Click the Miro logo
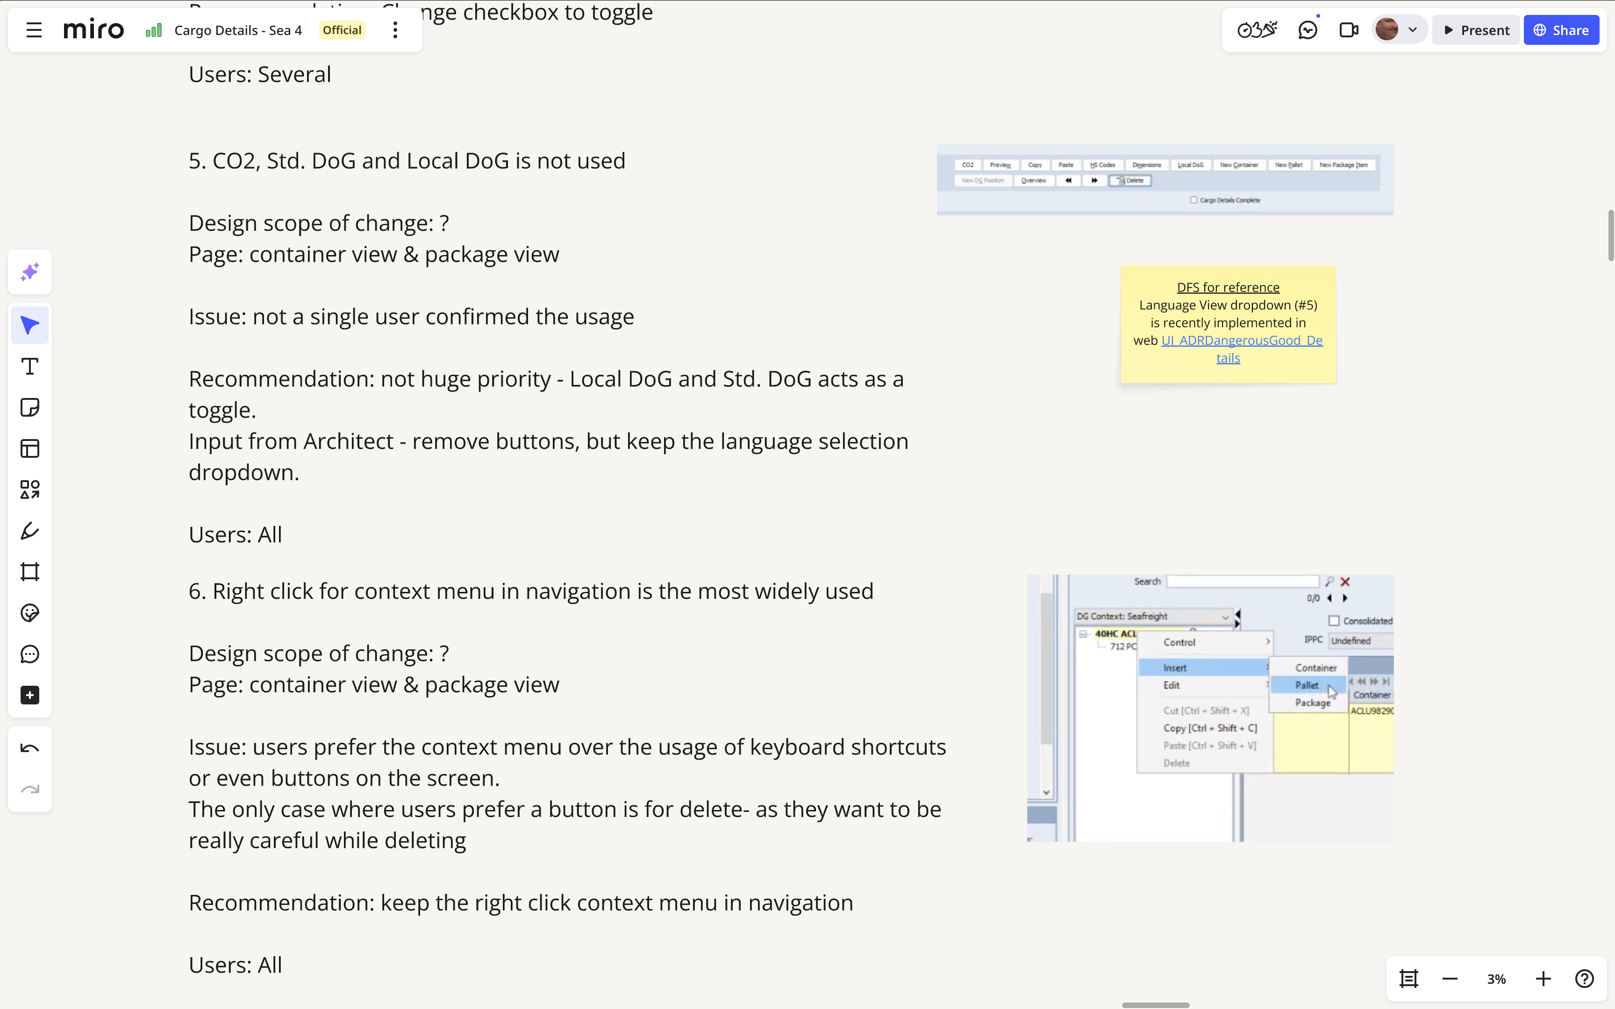The image size is (1615, 1009). 93,30
